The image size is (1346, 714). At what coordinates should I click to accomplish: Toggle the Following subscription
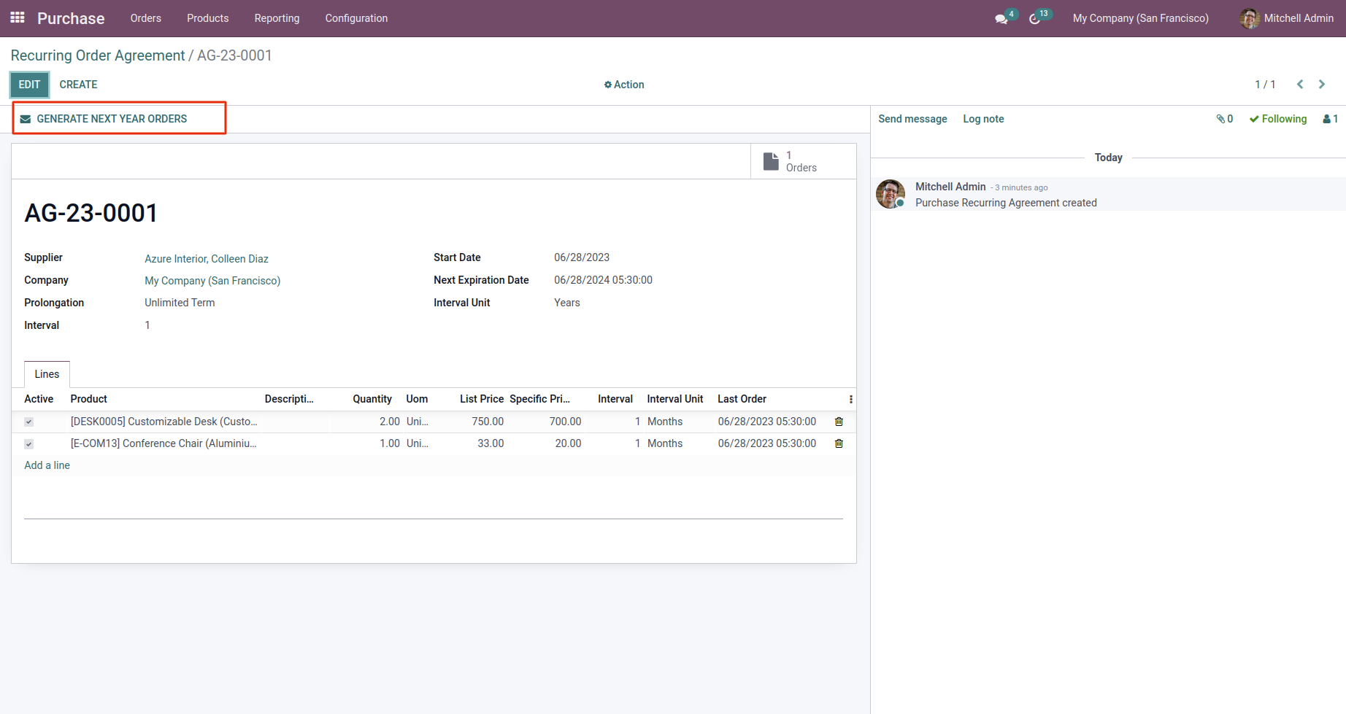[1278, 119]
